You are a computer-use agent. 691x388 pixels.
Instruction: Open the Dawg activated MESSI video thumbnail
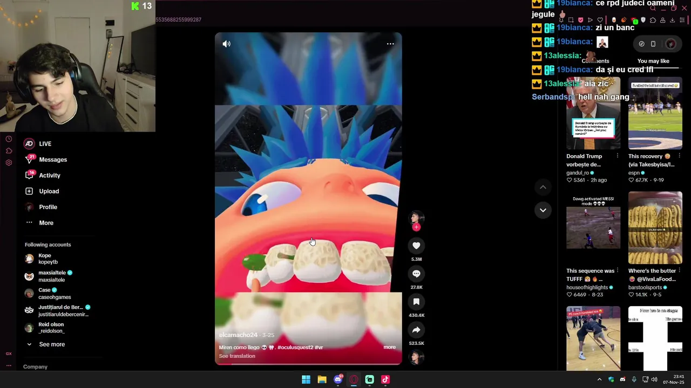593,227
